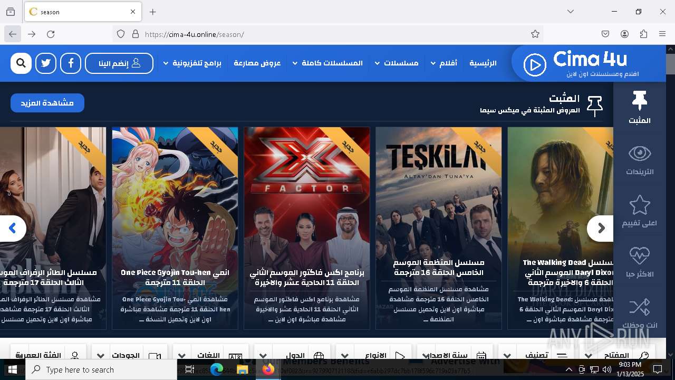Open the التريندات trends eye icon

point(640,159)
